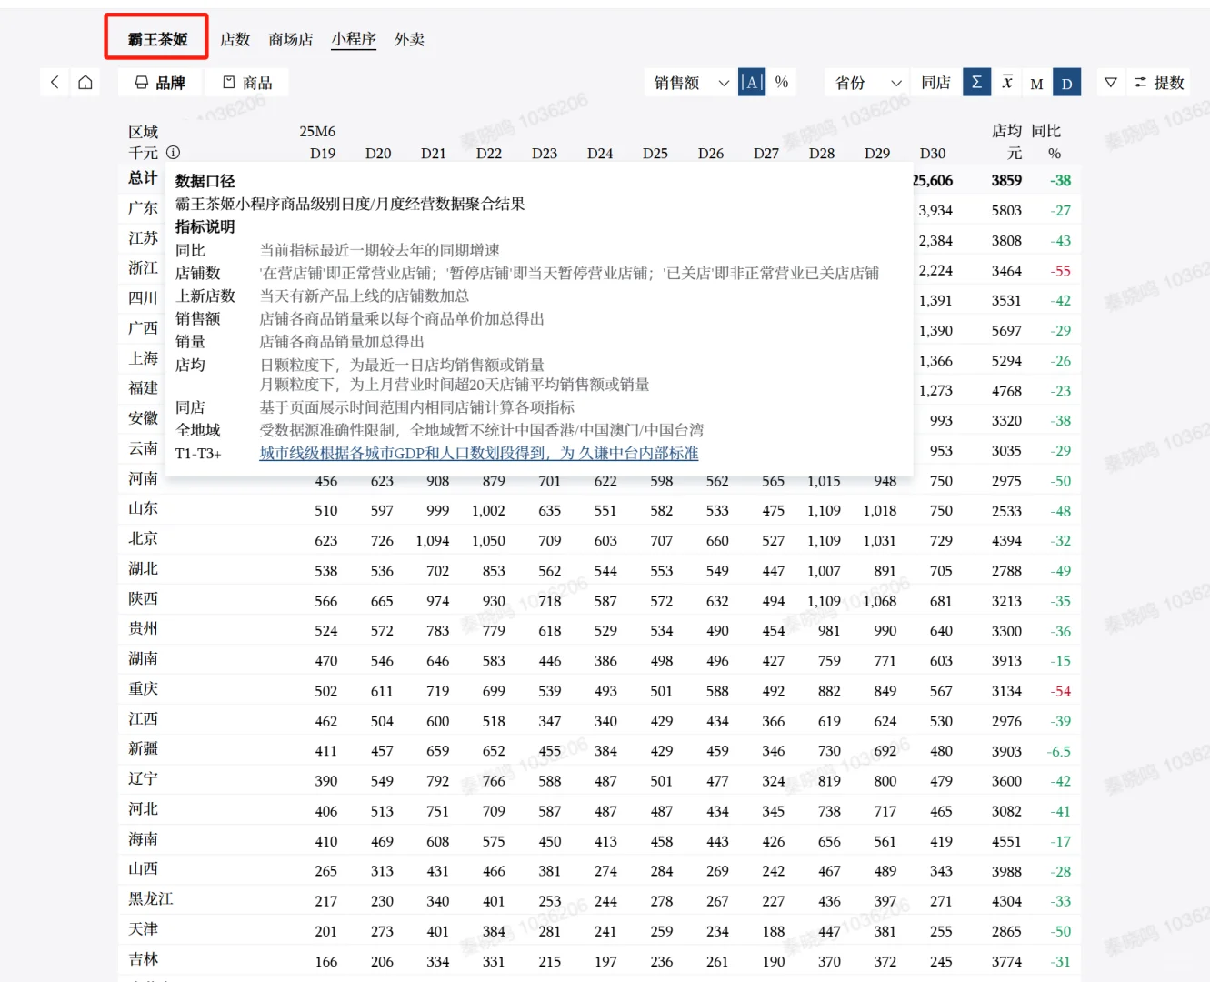The height and width of the screenshot is (982, 1210).
Task: Open the 城市线级 GDP classification link
Action: [x=479, y=453]
